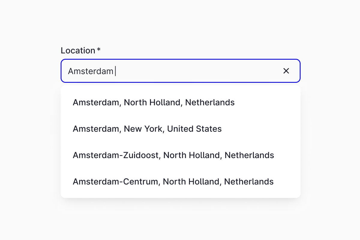Viewport: 360px width, 240px height.
Task: Choose Amsterdam, New York, United States
Action: [x=147, y=129]
